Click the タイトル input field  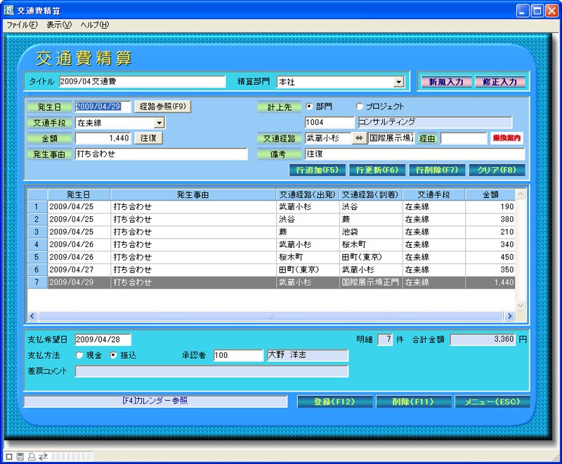(143, 81)
